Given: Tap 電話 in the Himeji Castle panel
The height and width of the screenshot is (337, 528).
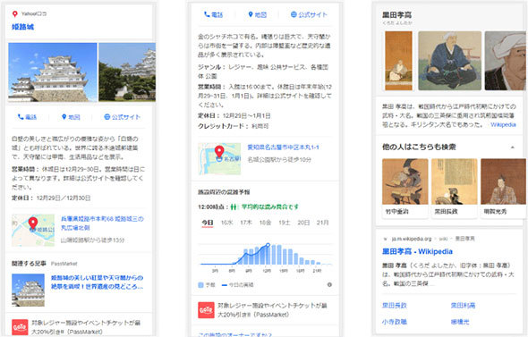Looking at the screenshot, I should [27, 117].
